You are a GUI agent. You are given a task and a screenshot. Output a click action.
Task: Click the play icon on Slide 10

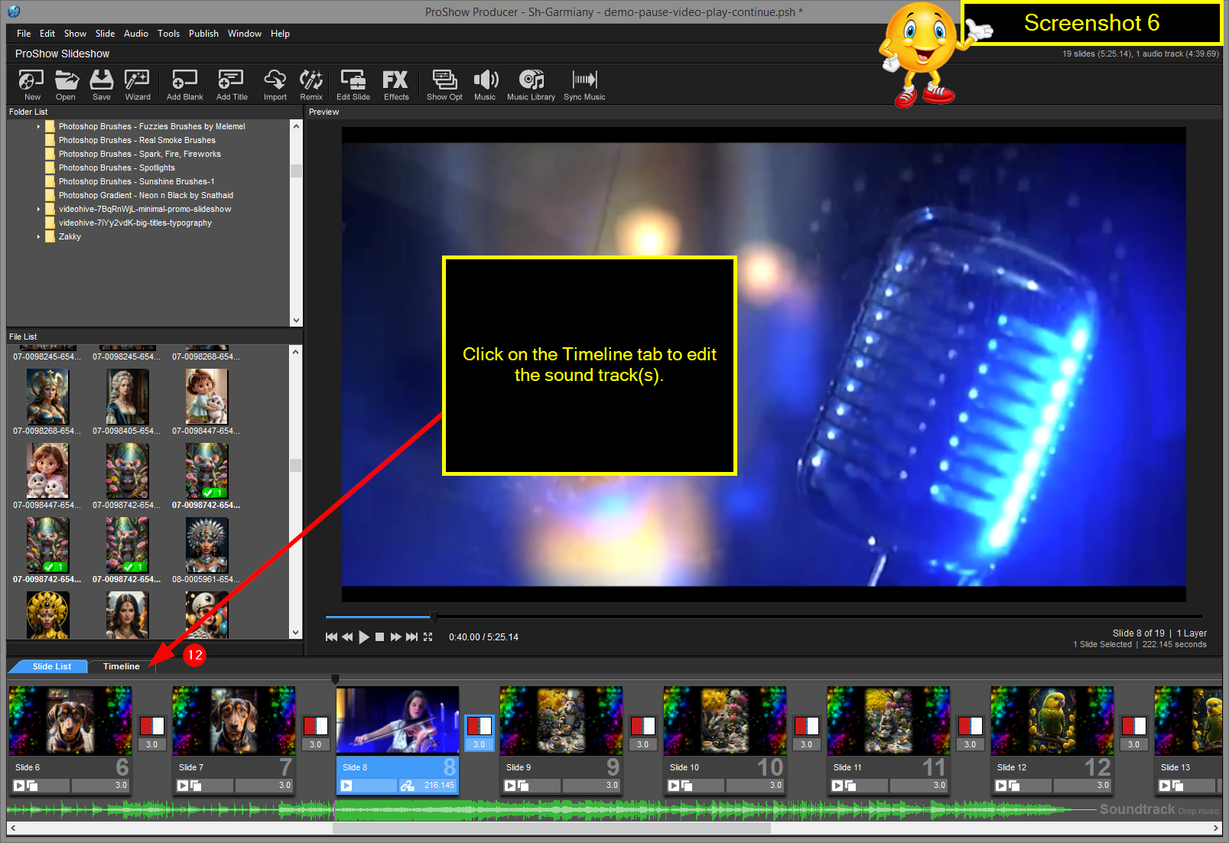click(674, 786)
